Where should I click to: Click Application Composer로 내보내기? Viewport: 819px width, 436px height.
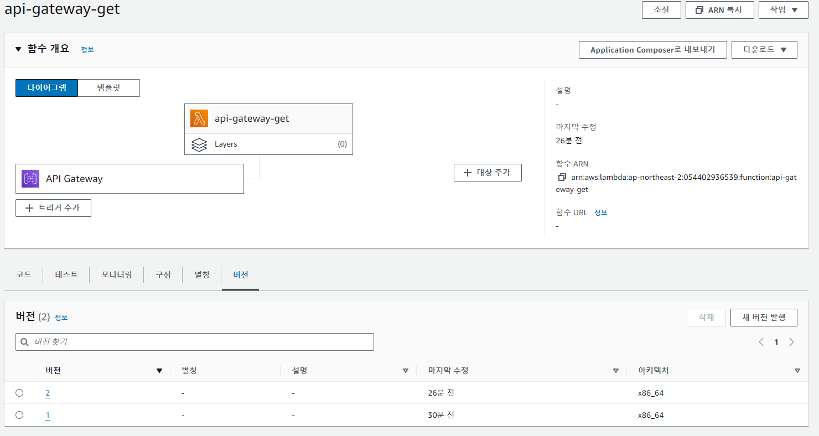pyautogui.click(x=653, y=50)
